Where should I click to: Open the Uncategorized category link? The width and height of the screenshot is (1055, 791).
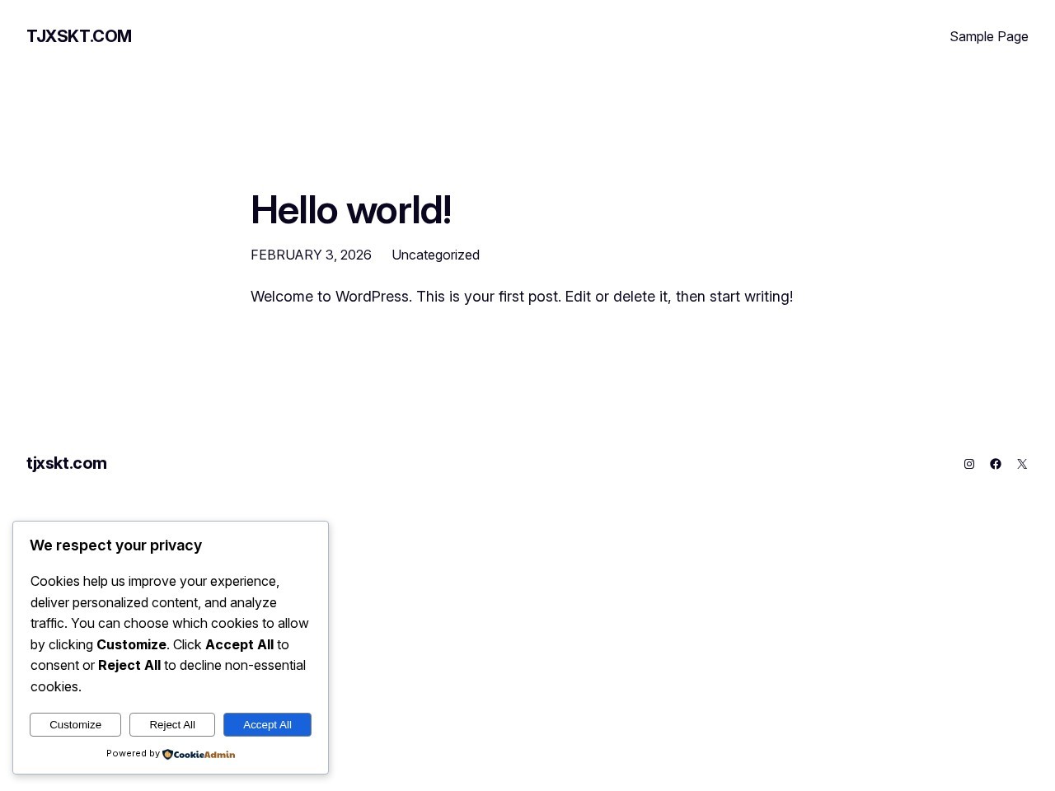click(x=435, y=255)
